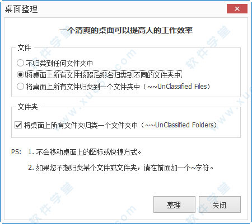This screenshot has height=224, width=252.
Task: Click the 桌面整理 title bar text
Action: pyautogui.click(x=21, y=9)
